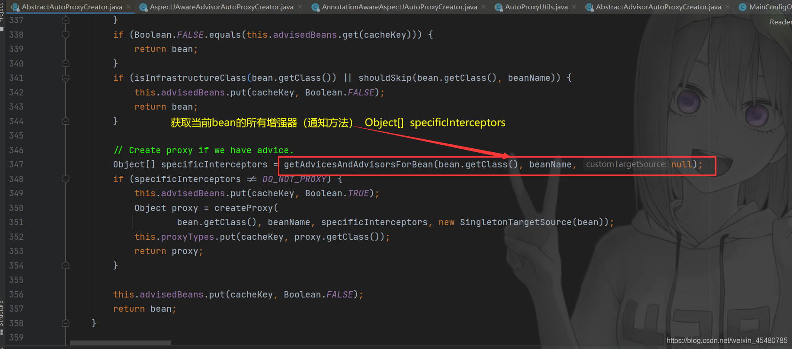Click class icon on AspectJAwareAdvisorAutoProxyCreator.java tab
This screenshot has height=349, width=792.
(x=143, y=7)
